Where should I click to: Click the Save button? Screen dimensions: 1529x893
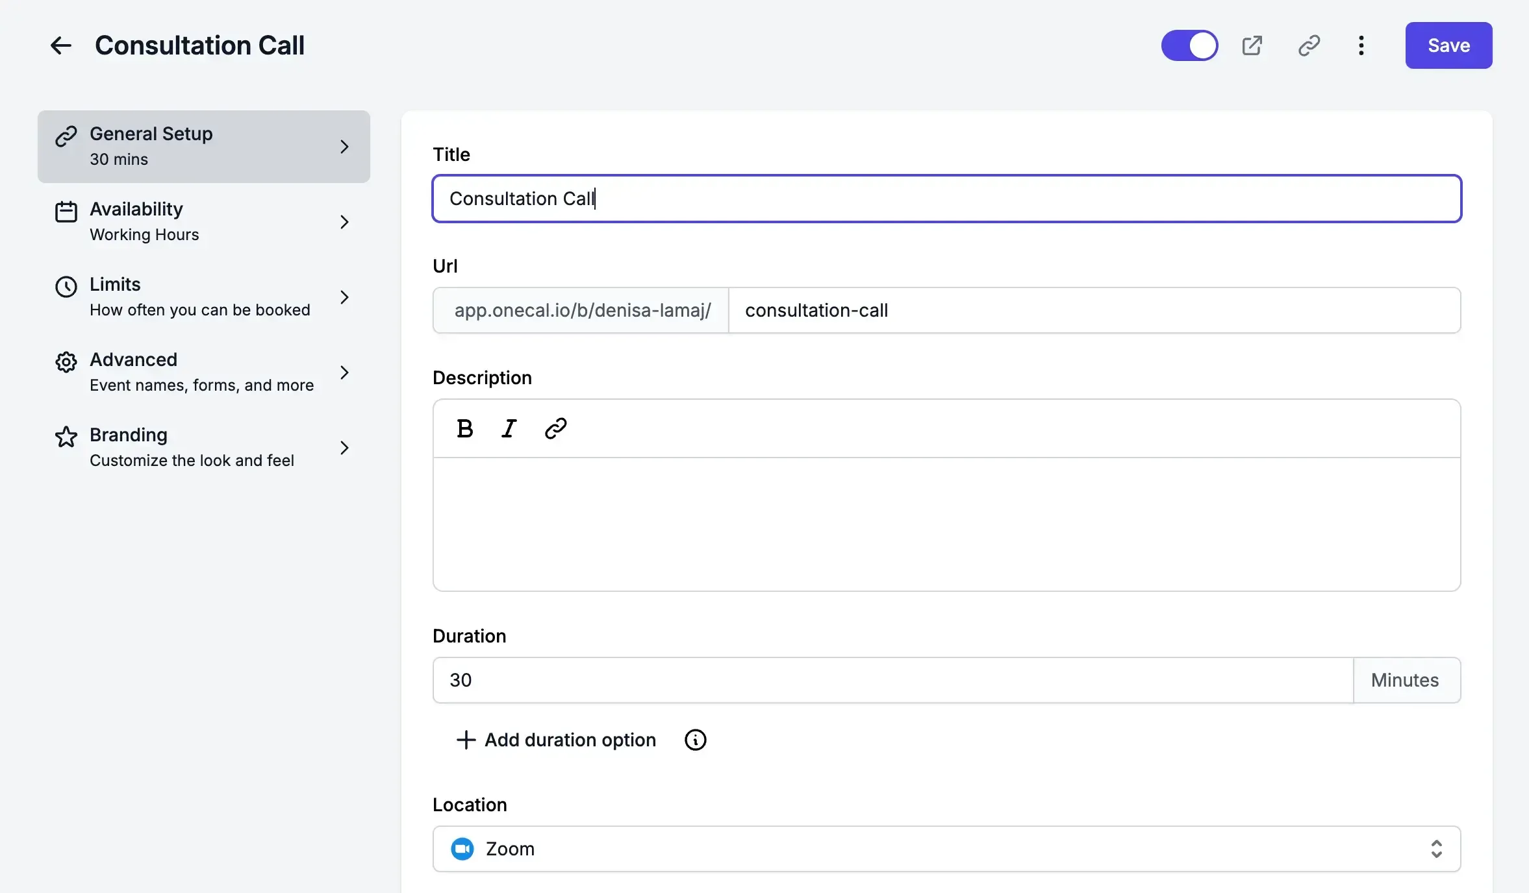coord(1448,45)
